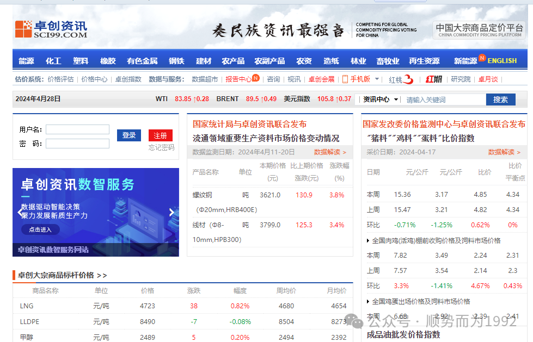The width and height of the screenshot is (533, 342).
Task: Click the blue 登录 login button
Action: 129,135
